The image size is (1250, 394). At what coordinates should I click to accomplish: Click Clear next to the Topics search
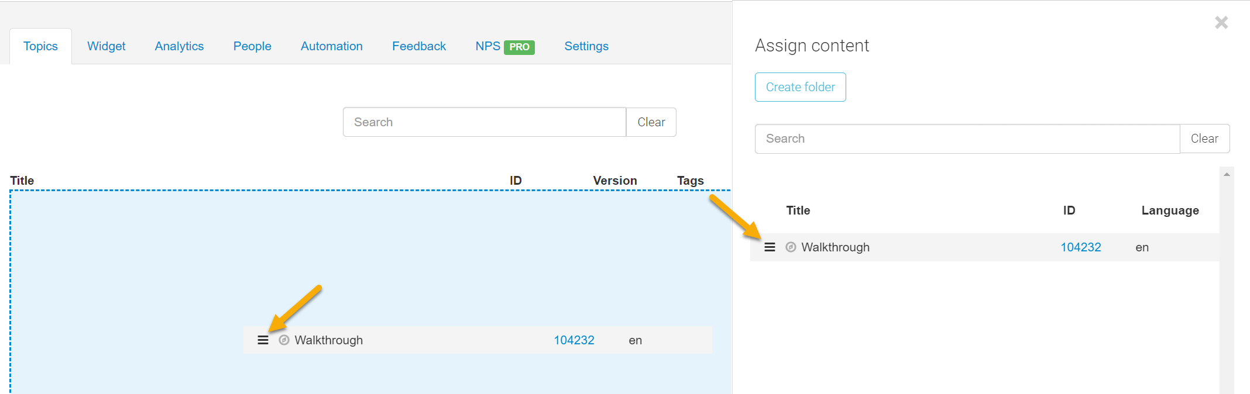pos(651,122)
